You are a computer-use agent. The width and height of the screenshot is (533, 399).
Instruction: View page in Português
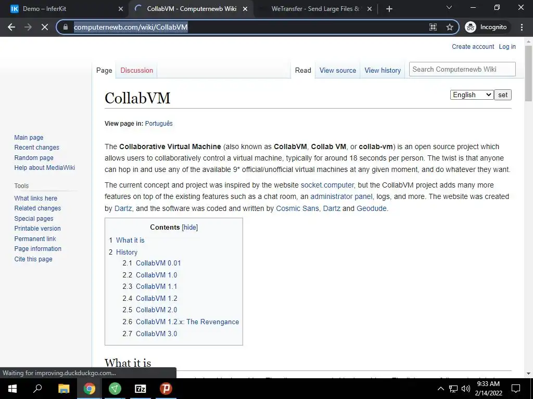click(159, 124)
